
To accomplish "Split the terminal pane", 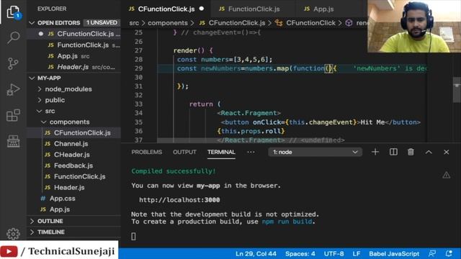I will point(393,152).
